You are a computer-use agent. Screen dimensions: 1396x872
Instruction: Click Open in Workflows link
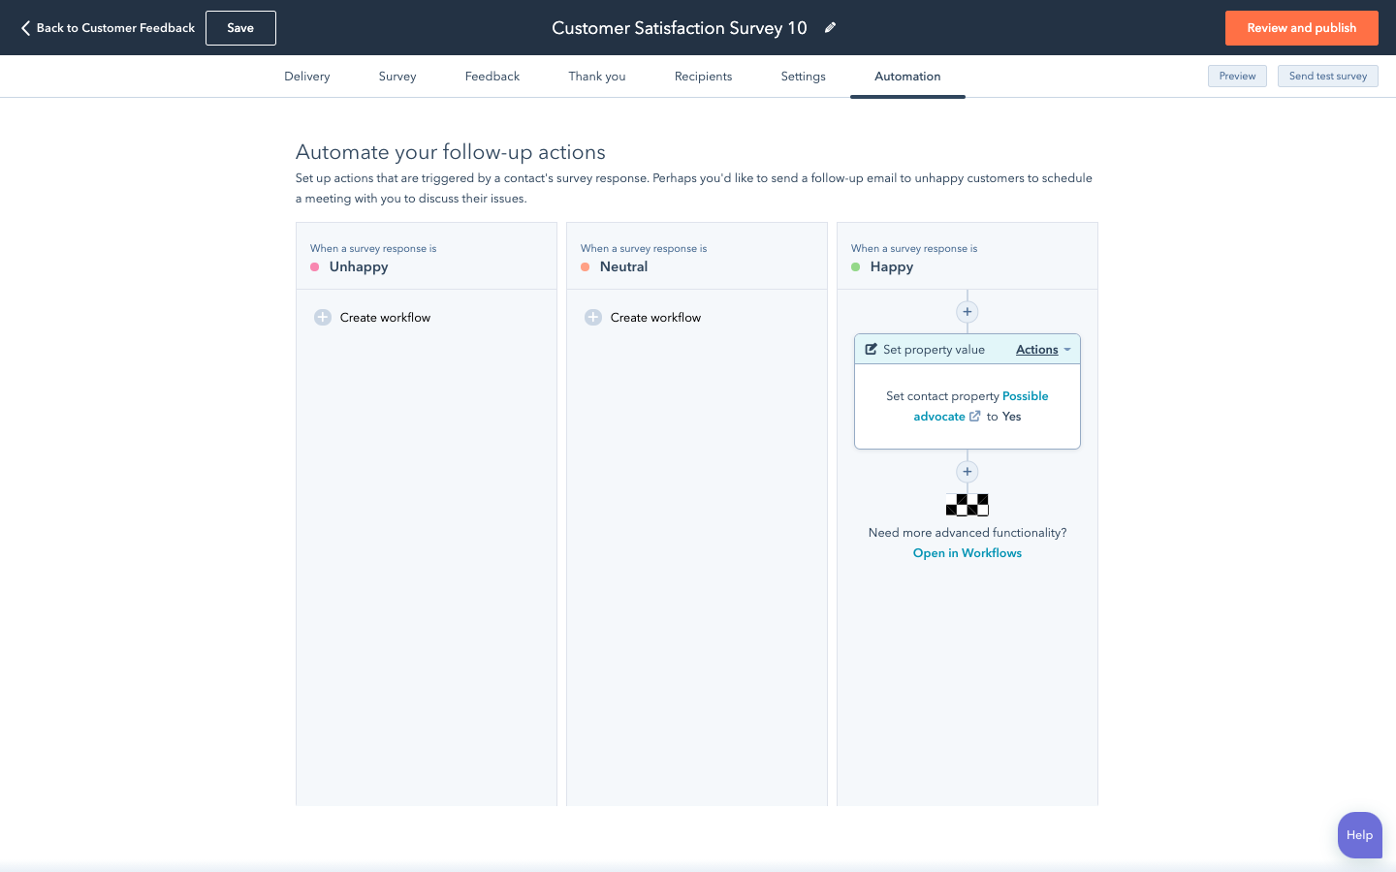[968, 553]
